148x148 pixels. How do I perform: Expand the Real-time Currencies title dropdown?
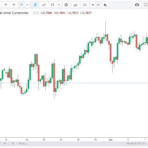[x=30, y=13]
